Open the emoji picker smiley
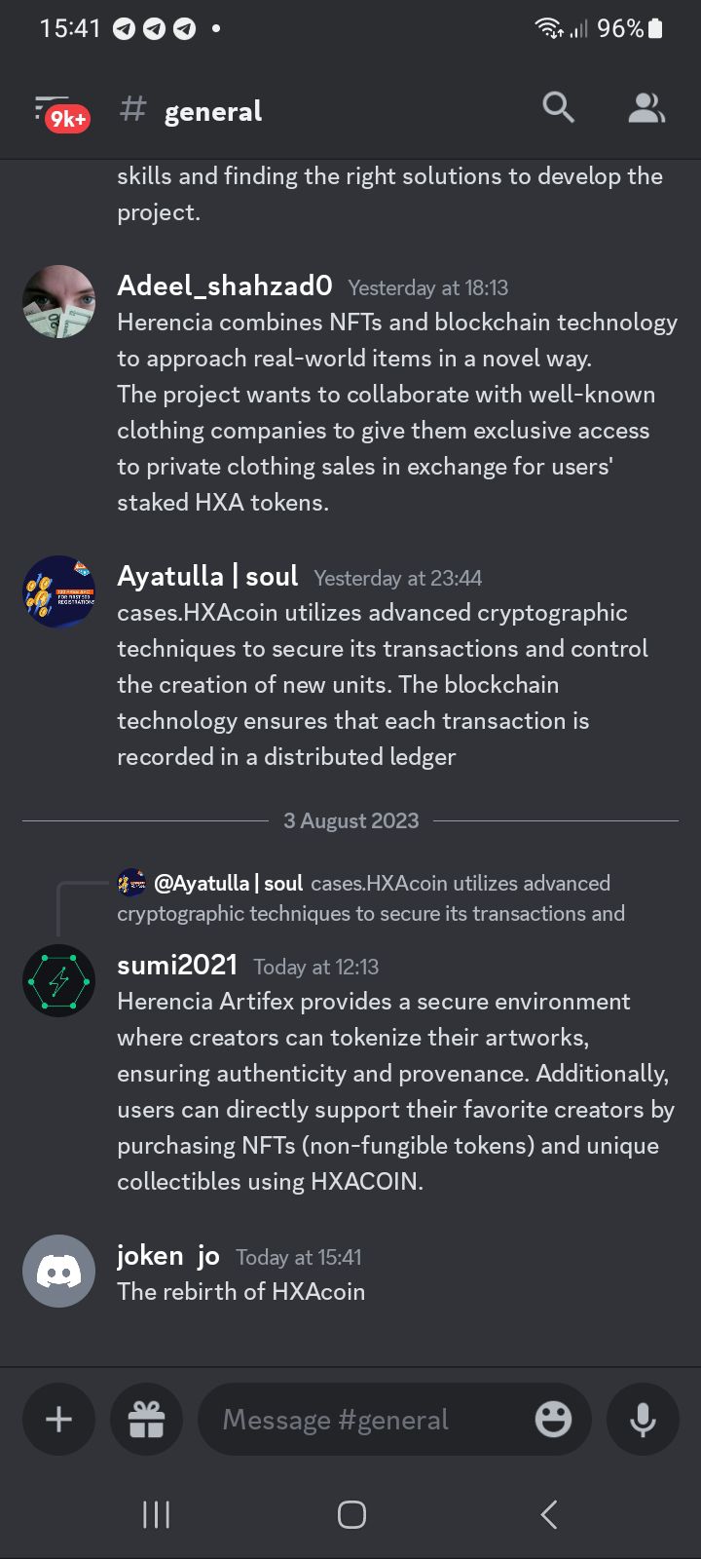701x1559 pixels. pyautogui.click(x=553, y=1419)
